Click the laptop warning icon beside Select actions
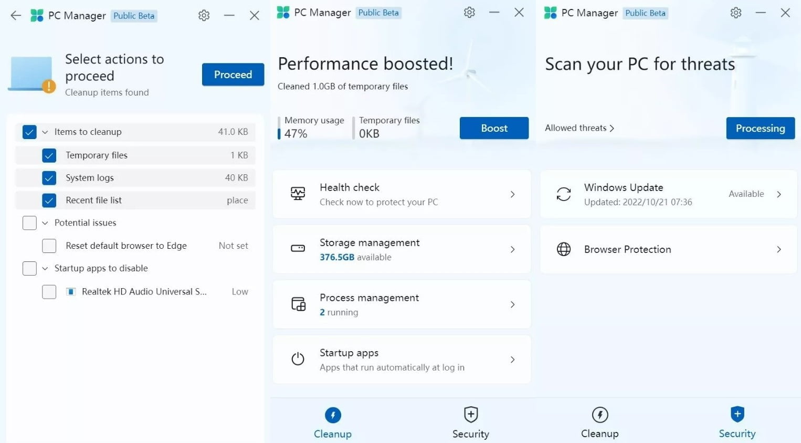 pyautogui.click(x=33, y=75)
